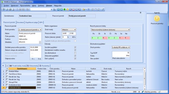Click the Středisko field spinner arrows

click(40, 42)
